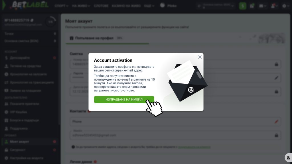Open the gift bonuses icon in header

[252, 6]
